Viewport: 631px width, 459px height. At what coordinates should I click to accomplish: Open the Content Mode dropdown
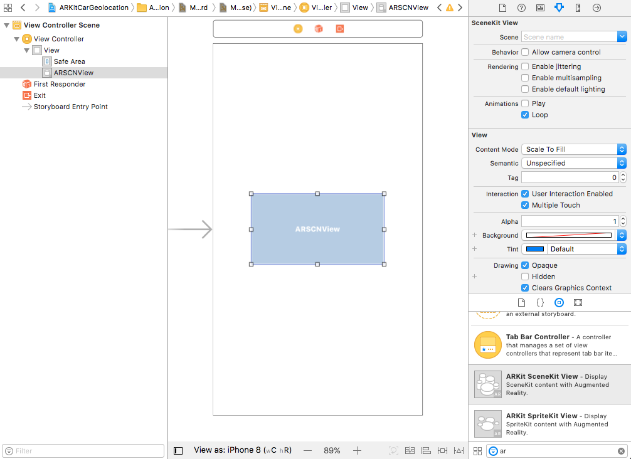[x=573, y=149]
